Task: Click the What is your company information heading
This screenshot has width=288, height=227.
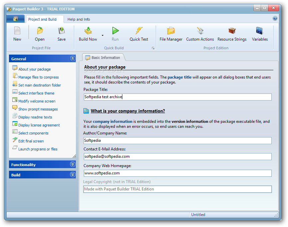Action: coord(128,111)
